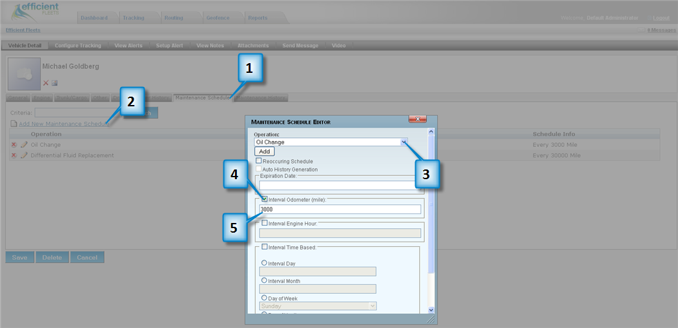Switch to the Trunk/Cargo tab

tap(71, 98)
